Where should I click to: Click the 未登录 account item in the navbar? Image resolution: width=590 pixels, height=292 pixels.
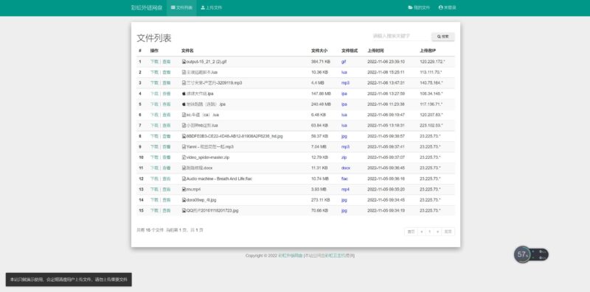(447, 7)
